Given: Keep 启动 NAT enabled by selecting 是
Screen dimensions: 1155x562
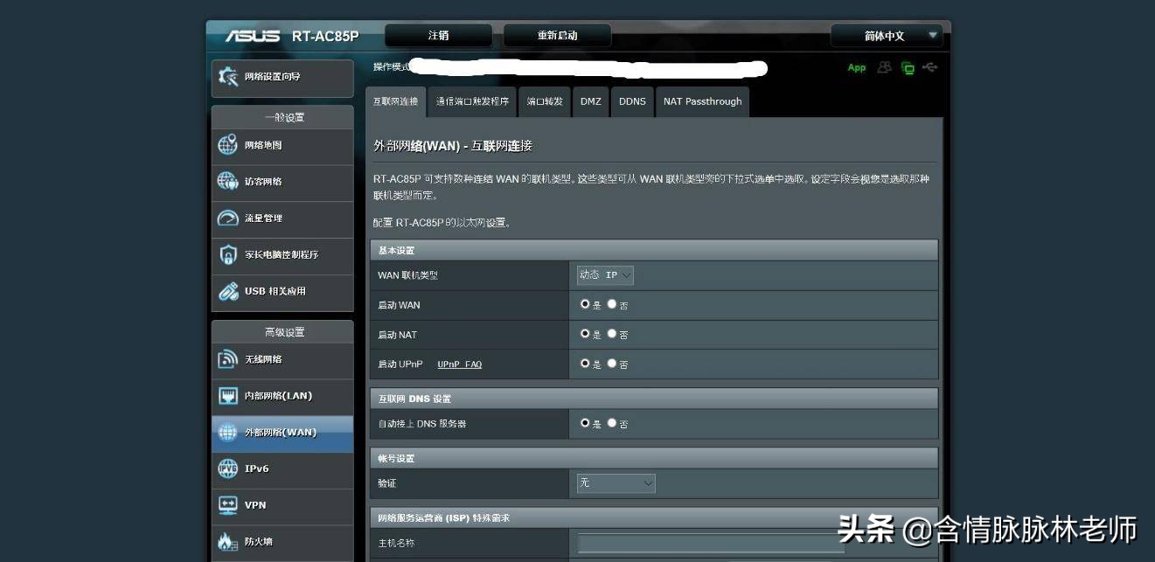Looking at the screenshot, I should [583, 334].
